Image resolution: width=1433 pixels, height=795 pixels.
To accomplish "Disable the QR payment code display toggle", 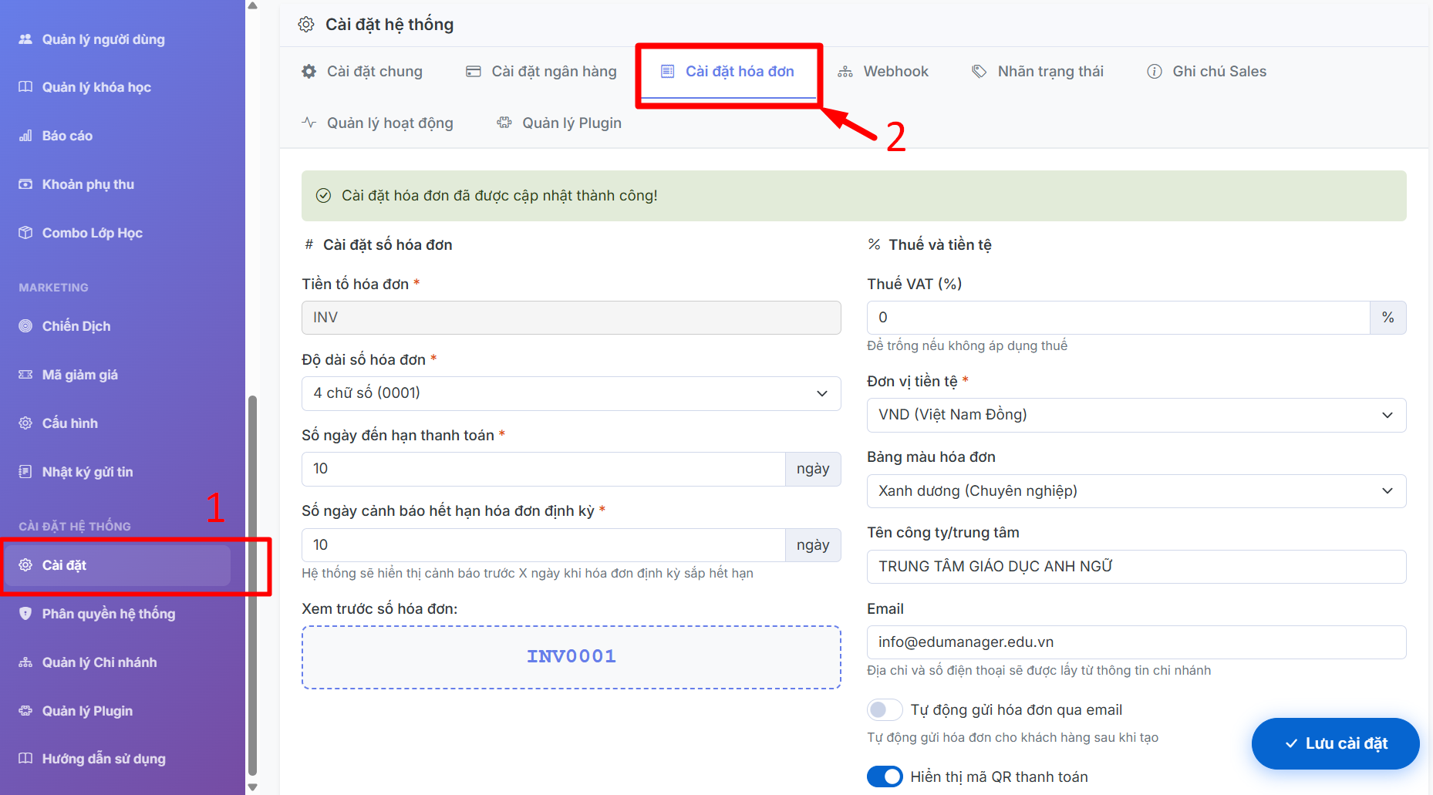I will coord(884,776).
